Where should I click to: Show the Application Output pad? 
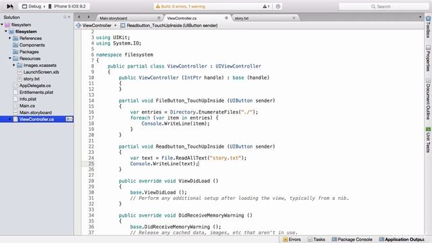coord(402,240)
